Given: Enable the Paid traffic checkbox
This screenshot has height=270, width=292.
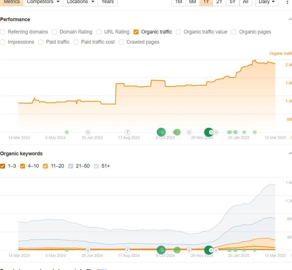Looking at the screenshot, I should point(41,42).
